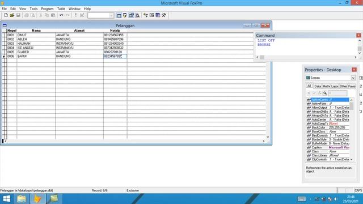
Task: Click the Class Browser toolbar icon
Action: click(x=146, y=15)
